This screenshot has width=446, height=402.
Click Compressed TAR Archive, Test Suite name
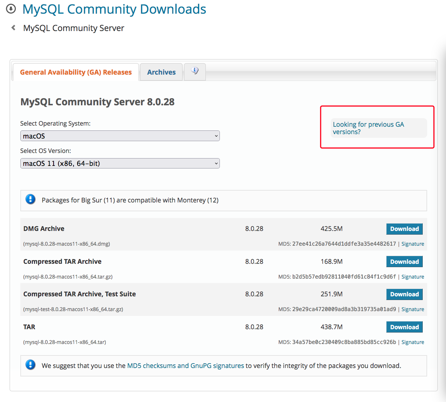79,294
